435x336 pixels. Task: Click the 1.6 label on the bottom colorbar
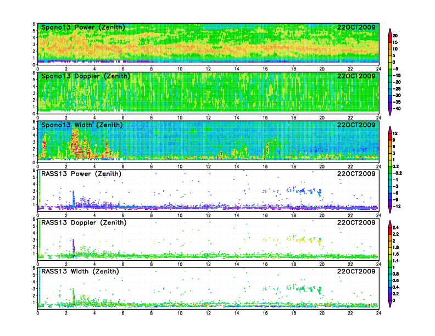pos(395,254)
